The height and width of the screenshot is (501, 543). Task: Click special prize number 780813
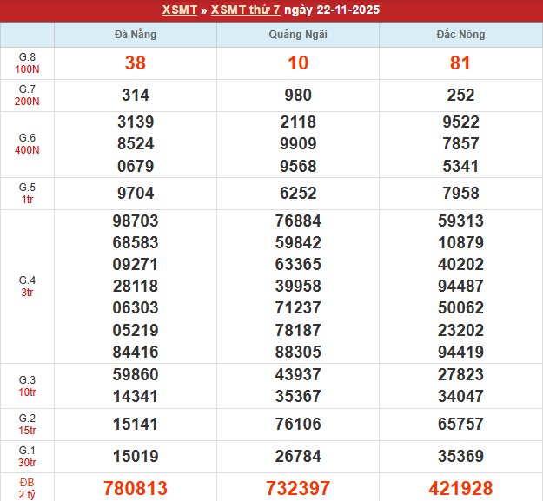136,489
